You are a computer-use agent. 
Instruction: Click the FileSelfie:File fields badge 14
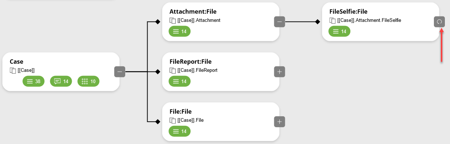(x=339, y=31)
